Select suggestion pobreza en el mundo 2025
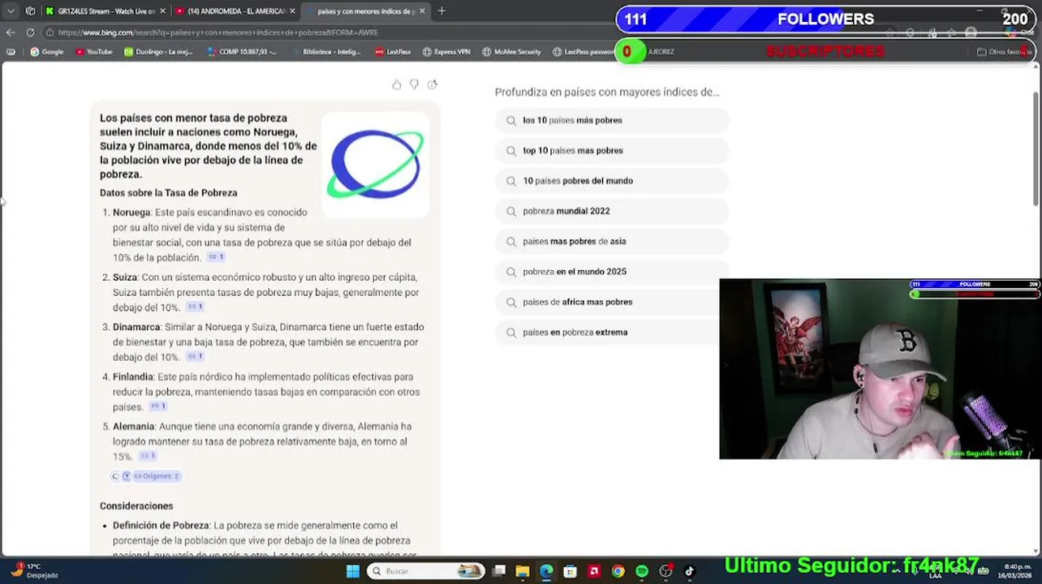The image size is (1042, 584). [x=612, y=272]
